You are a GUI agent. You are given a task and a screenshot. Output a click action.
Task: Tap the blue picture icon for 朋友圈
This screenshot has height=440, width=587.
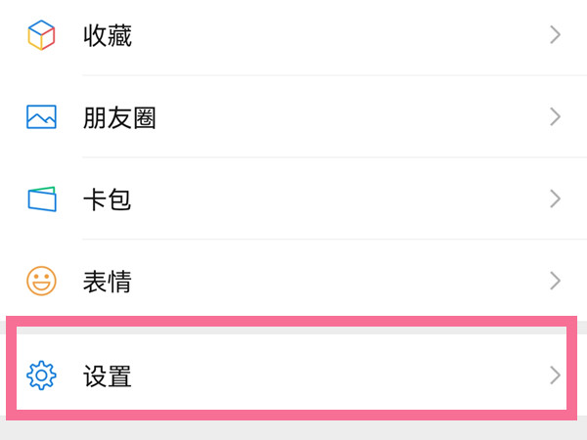click(41, 118)
